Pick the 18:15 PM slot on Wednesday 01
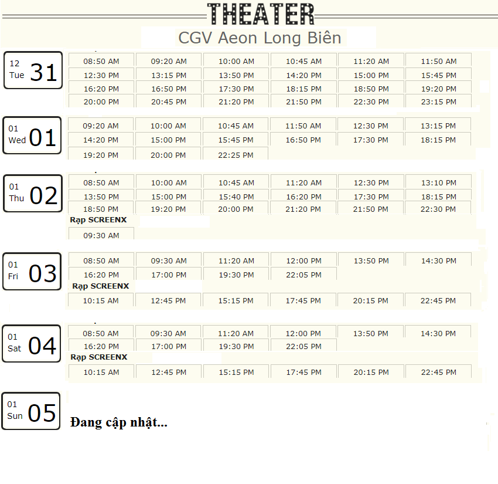Image resolution: width=498 pixels, height=484 pixels. tap(438, 139)
